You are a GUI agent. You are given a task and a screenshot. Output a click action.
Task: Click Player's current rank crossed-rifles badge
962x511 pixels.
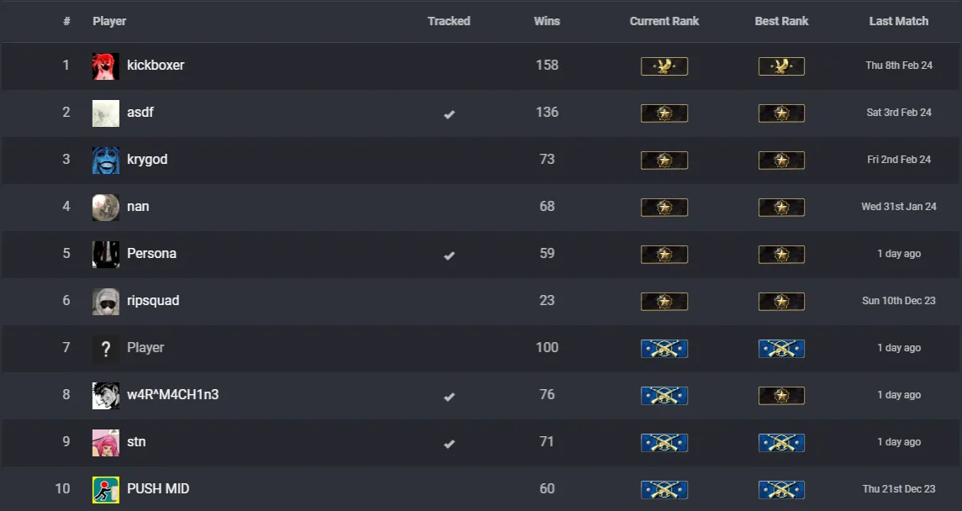click(664, 348)
